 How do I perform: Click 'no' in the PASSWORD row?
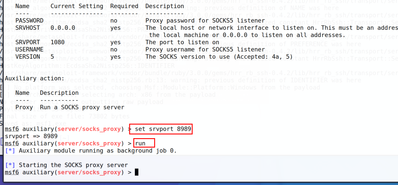tap(114, 21)
